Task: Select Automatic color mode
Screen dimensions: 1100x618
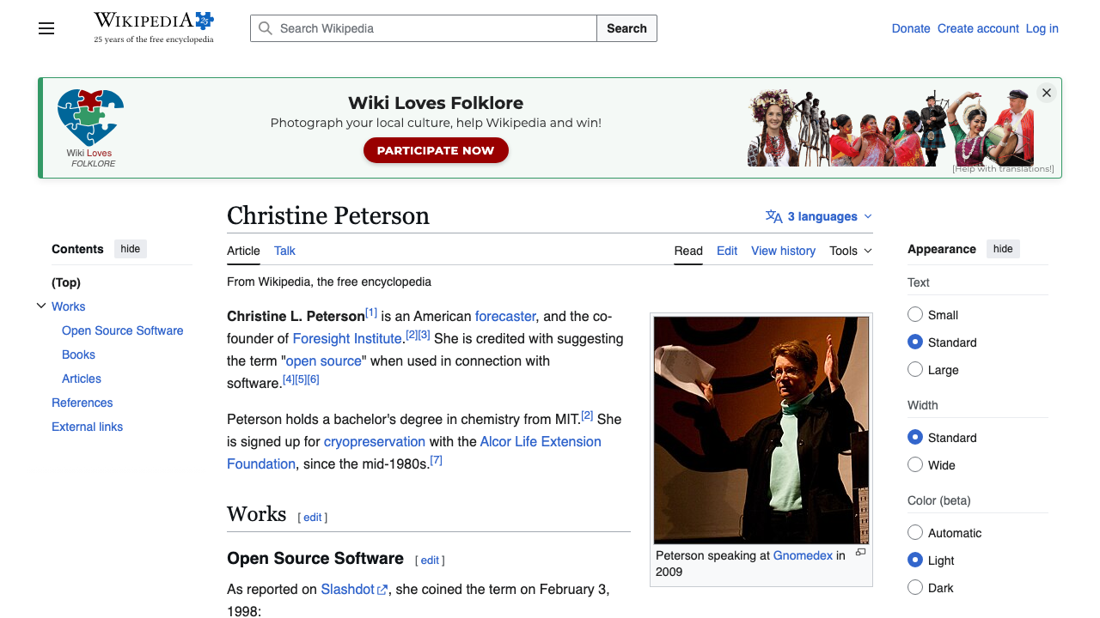Action: pos(915,533)
